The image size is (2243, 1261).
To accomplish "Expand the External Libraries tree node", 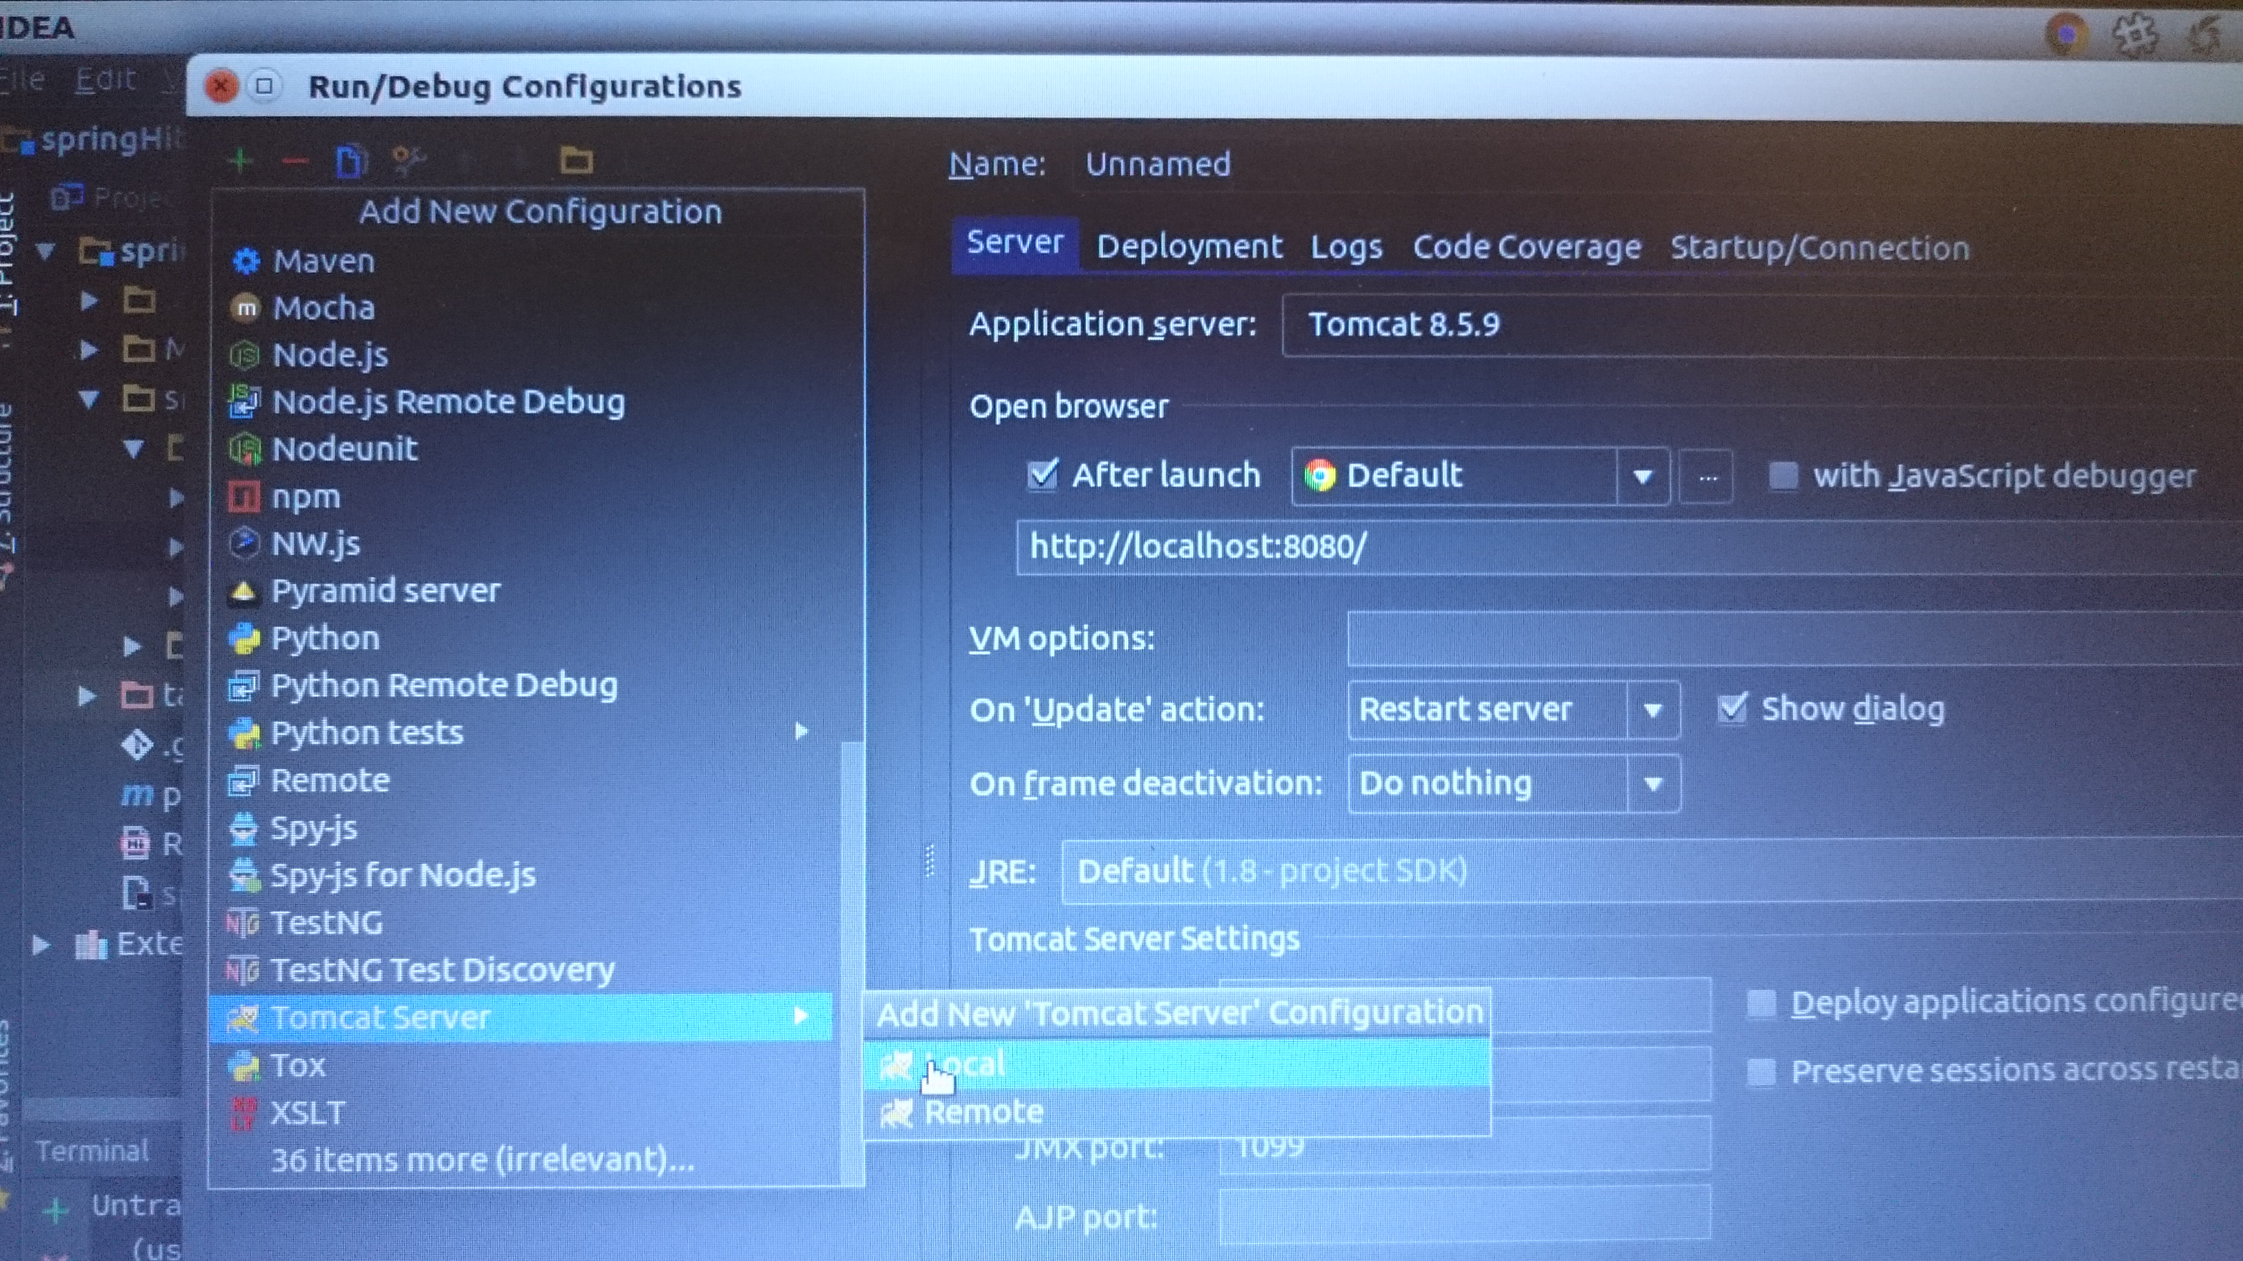I will 40,944.
